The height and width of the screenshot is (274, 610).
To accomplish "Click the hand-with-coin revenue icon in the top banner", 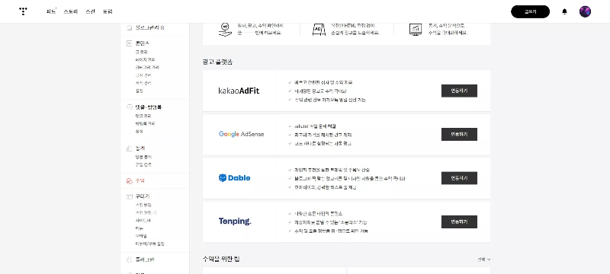I will coord(225,30).
